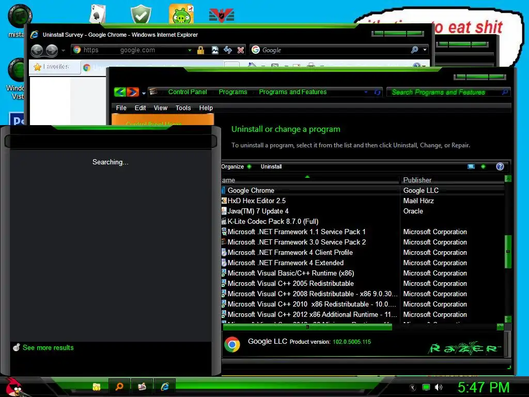
Task: Open the breadcrumb address dropdown arrow
Action: (x=366, y=92)
